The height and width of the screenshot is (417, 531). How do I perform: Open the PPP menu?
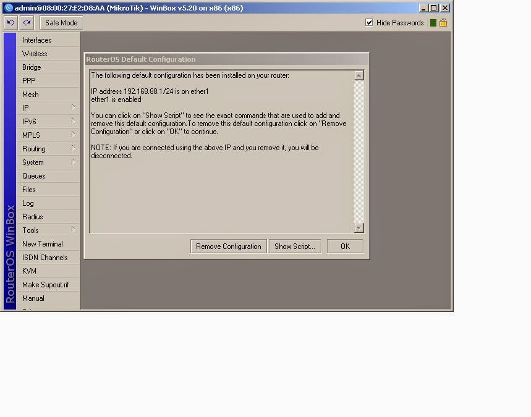(x=48, y=80)
